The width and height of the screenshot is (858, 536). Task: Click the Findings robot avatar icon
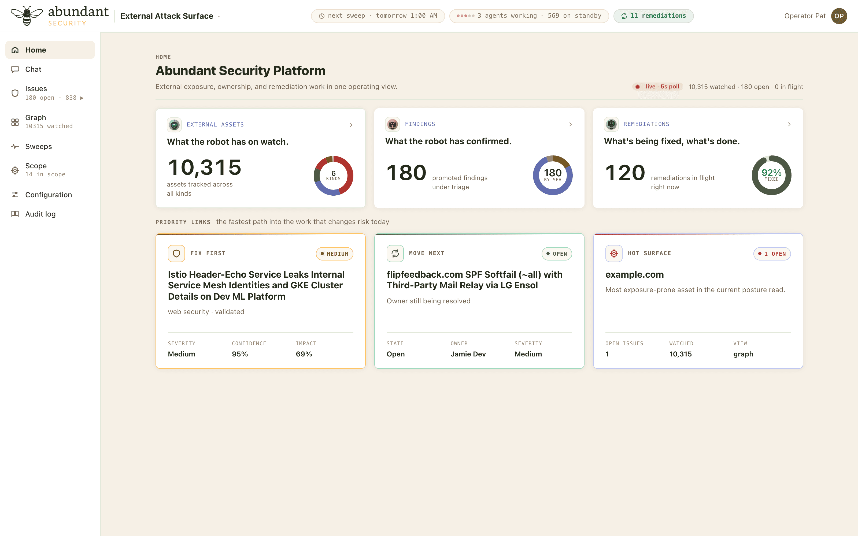(x=393, y=124)
